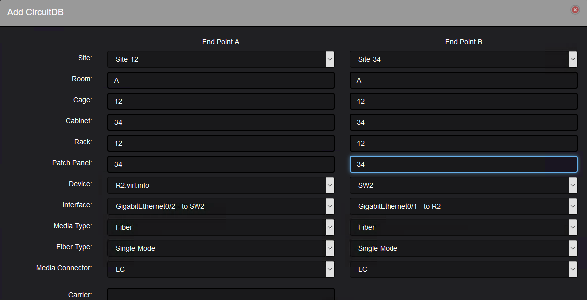Viewport: 587px width, 300px height.
Task: Open End Point B Fiber Type dropdown
Action: tap(463, 248)
